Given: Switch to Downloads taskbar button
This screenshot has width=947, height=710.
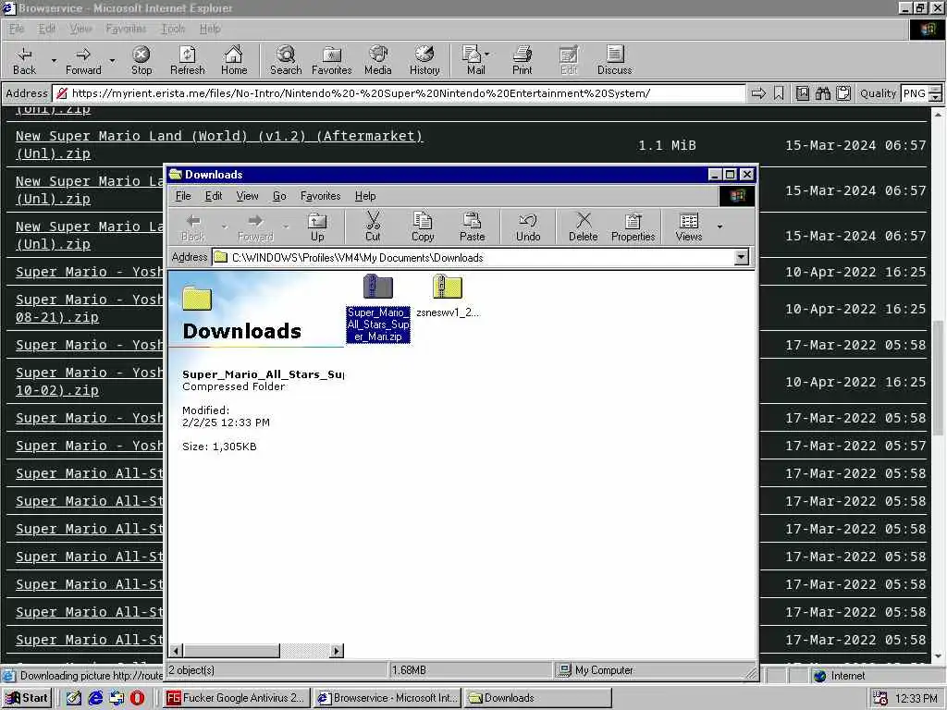Looking at the screenshot, I should point(538,697).
